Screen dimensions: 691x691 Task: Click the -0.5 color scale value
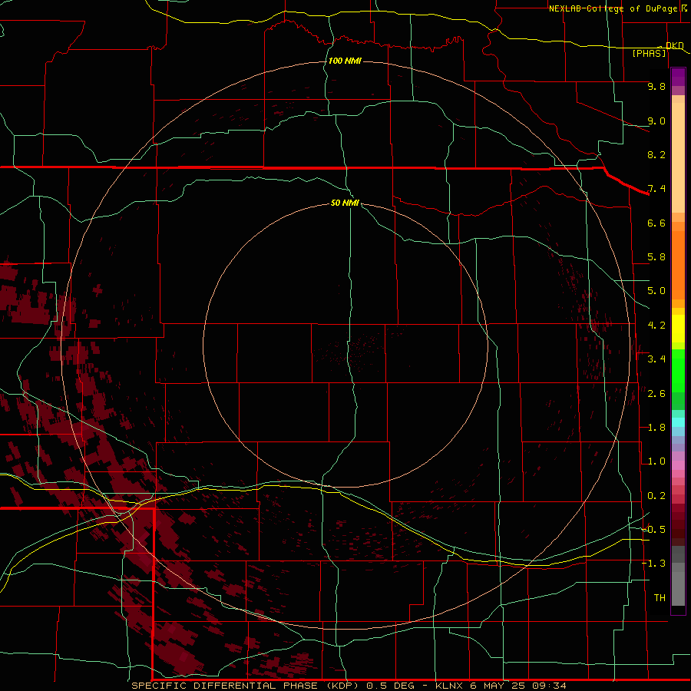654,530
